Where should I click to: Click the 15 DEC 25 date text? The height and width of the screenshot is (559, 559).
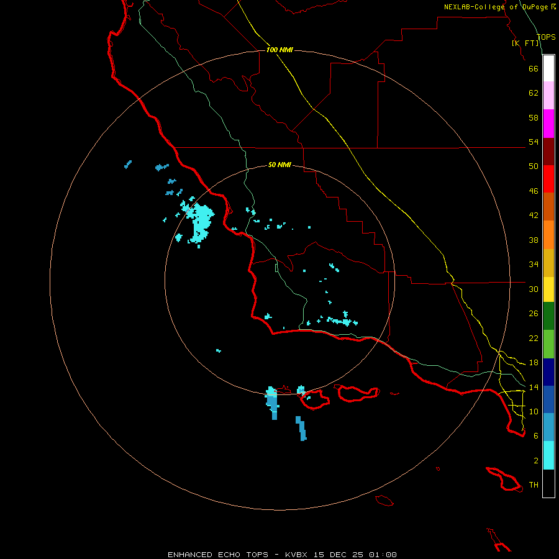click(x=339, y=555)
